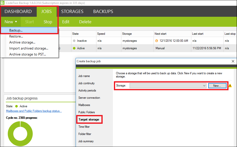The image size is (237, 147).
Task: Select the Target storage wizard step
Action: (x=89, y=119)
